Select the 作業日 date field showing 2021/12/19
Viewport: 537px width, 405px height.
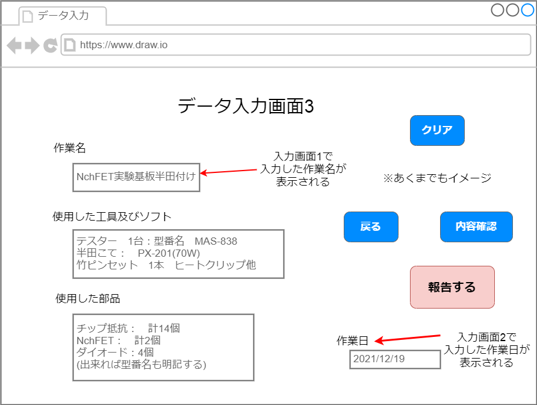[x=394, y=359]
